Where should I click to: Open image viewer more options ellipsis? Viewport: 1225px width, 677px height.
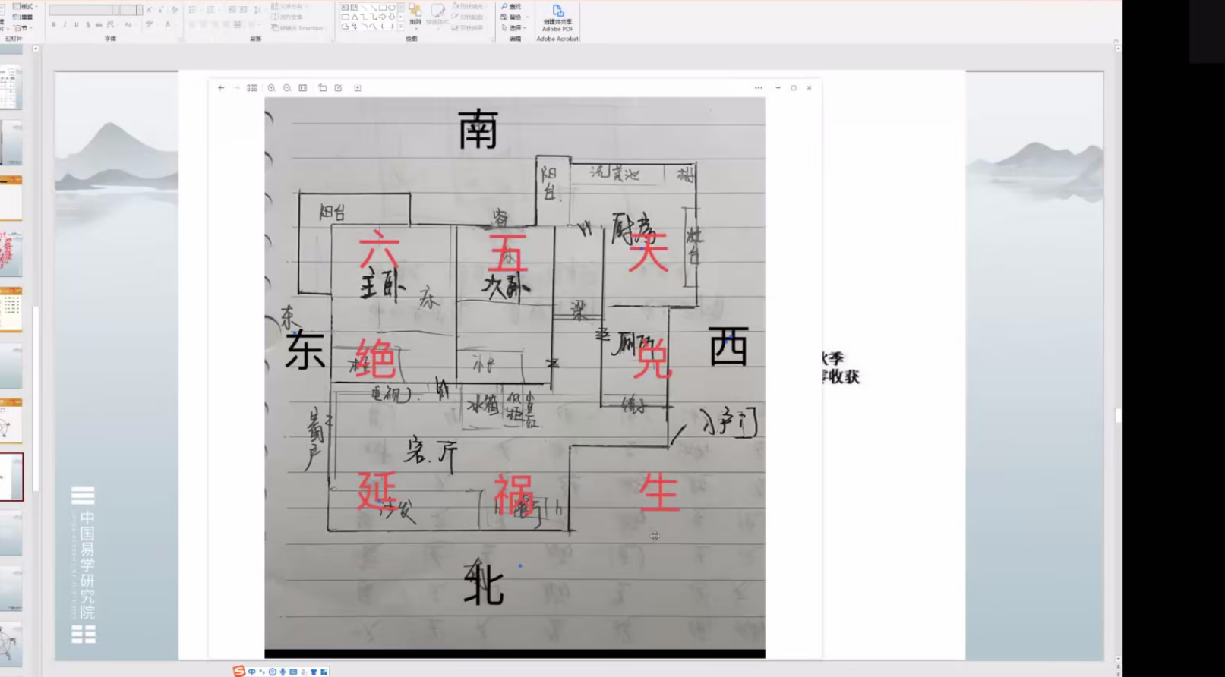[x=758, y=88]
